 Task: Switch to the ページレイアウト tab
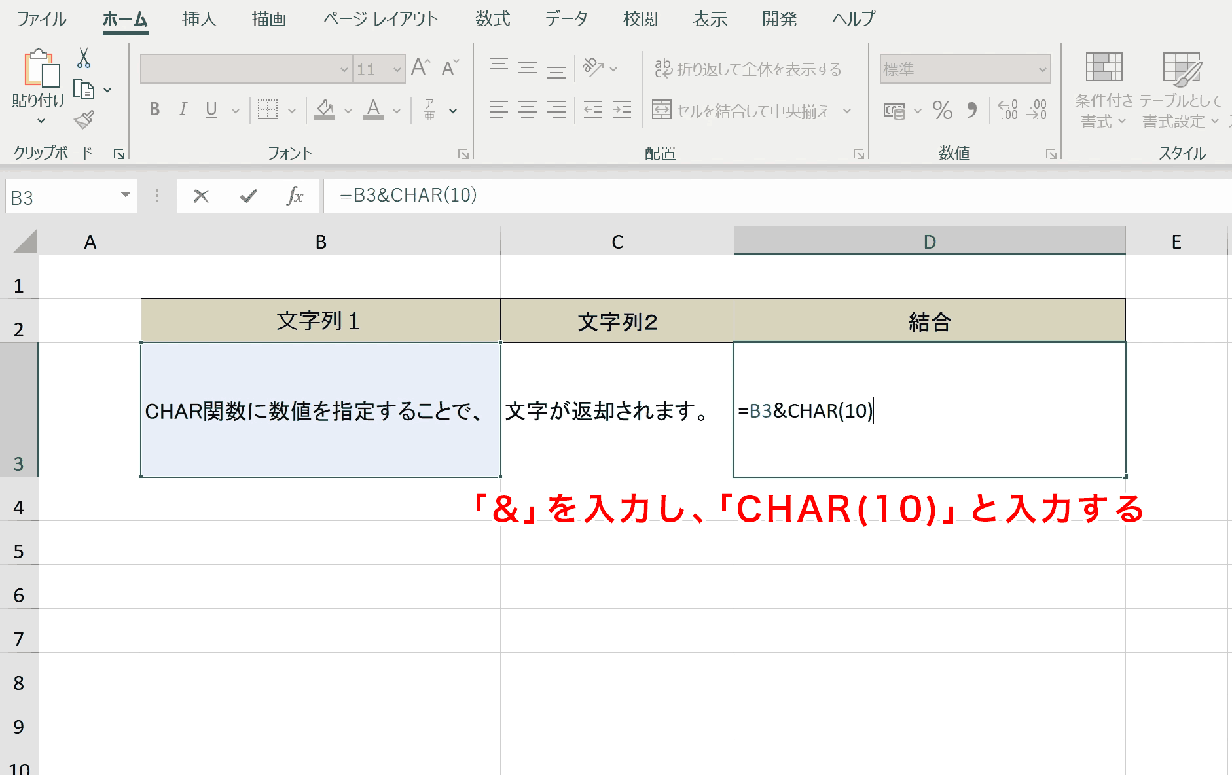coord(381,19)
